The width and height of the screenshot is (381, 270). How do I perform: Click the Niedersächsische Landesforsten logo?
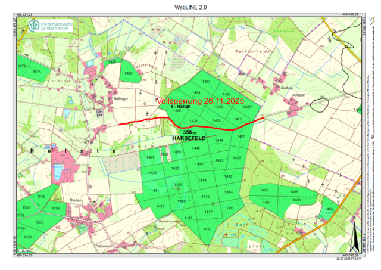click(x=50, y=26)
